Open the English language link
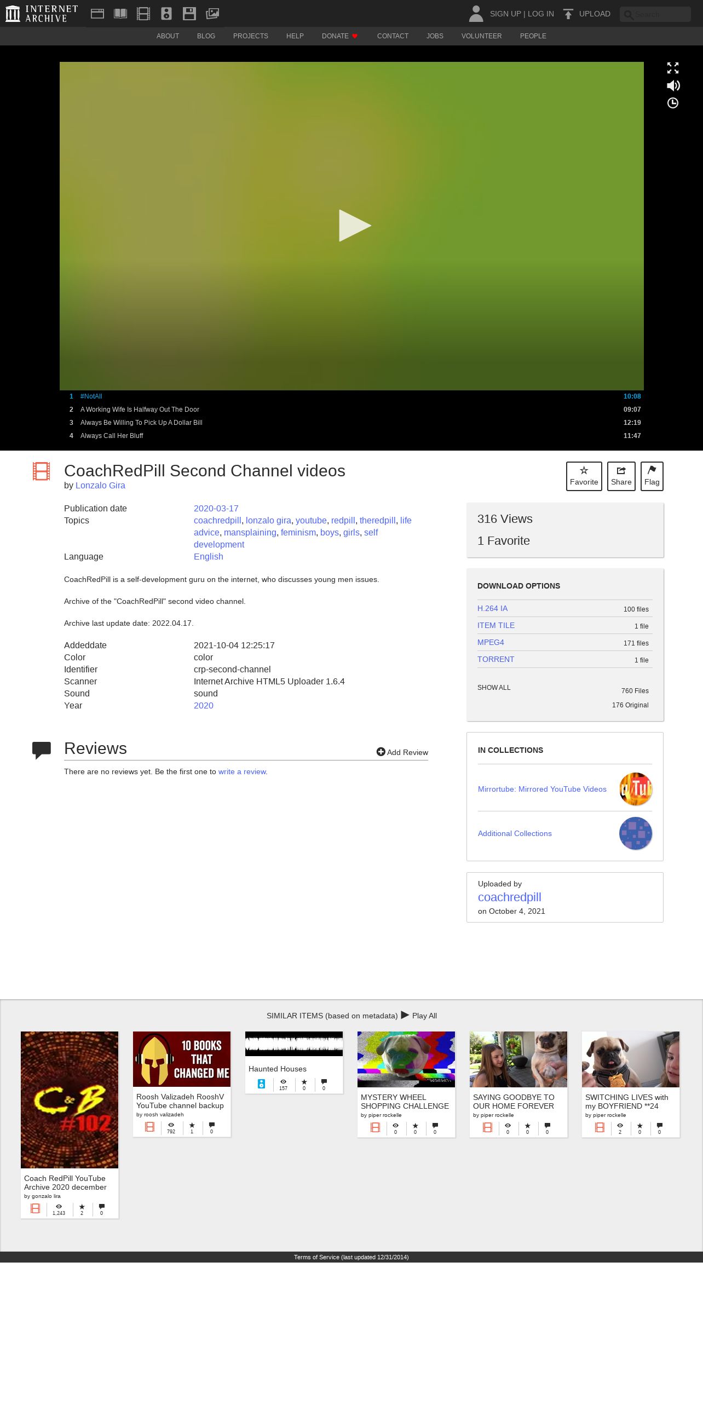 coord(209,557)
